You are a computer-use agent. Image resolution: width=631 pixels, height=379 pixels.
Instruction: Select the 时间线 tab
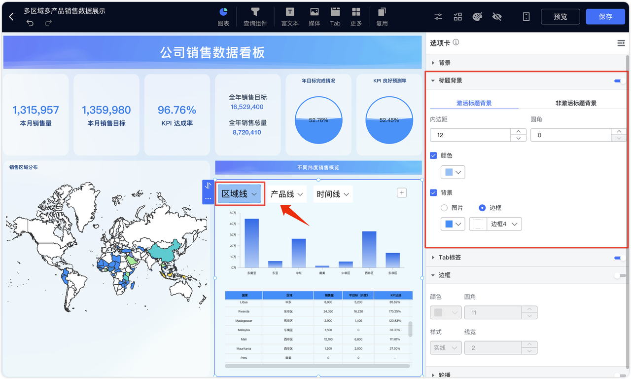[x=333, y=194]
